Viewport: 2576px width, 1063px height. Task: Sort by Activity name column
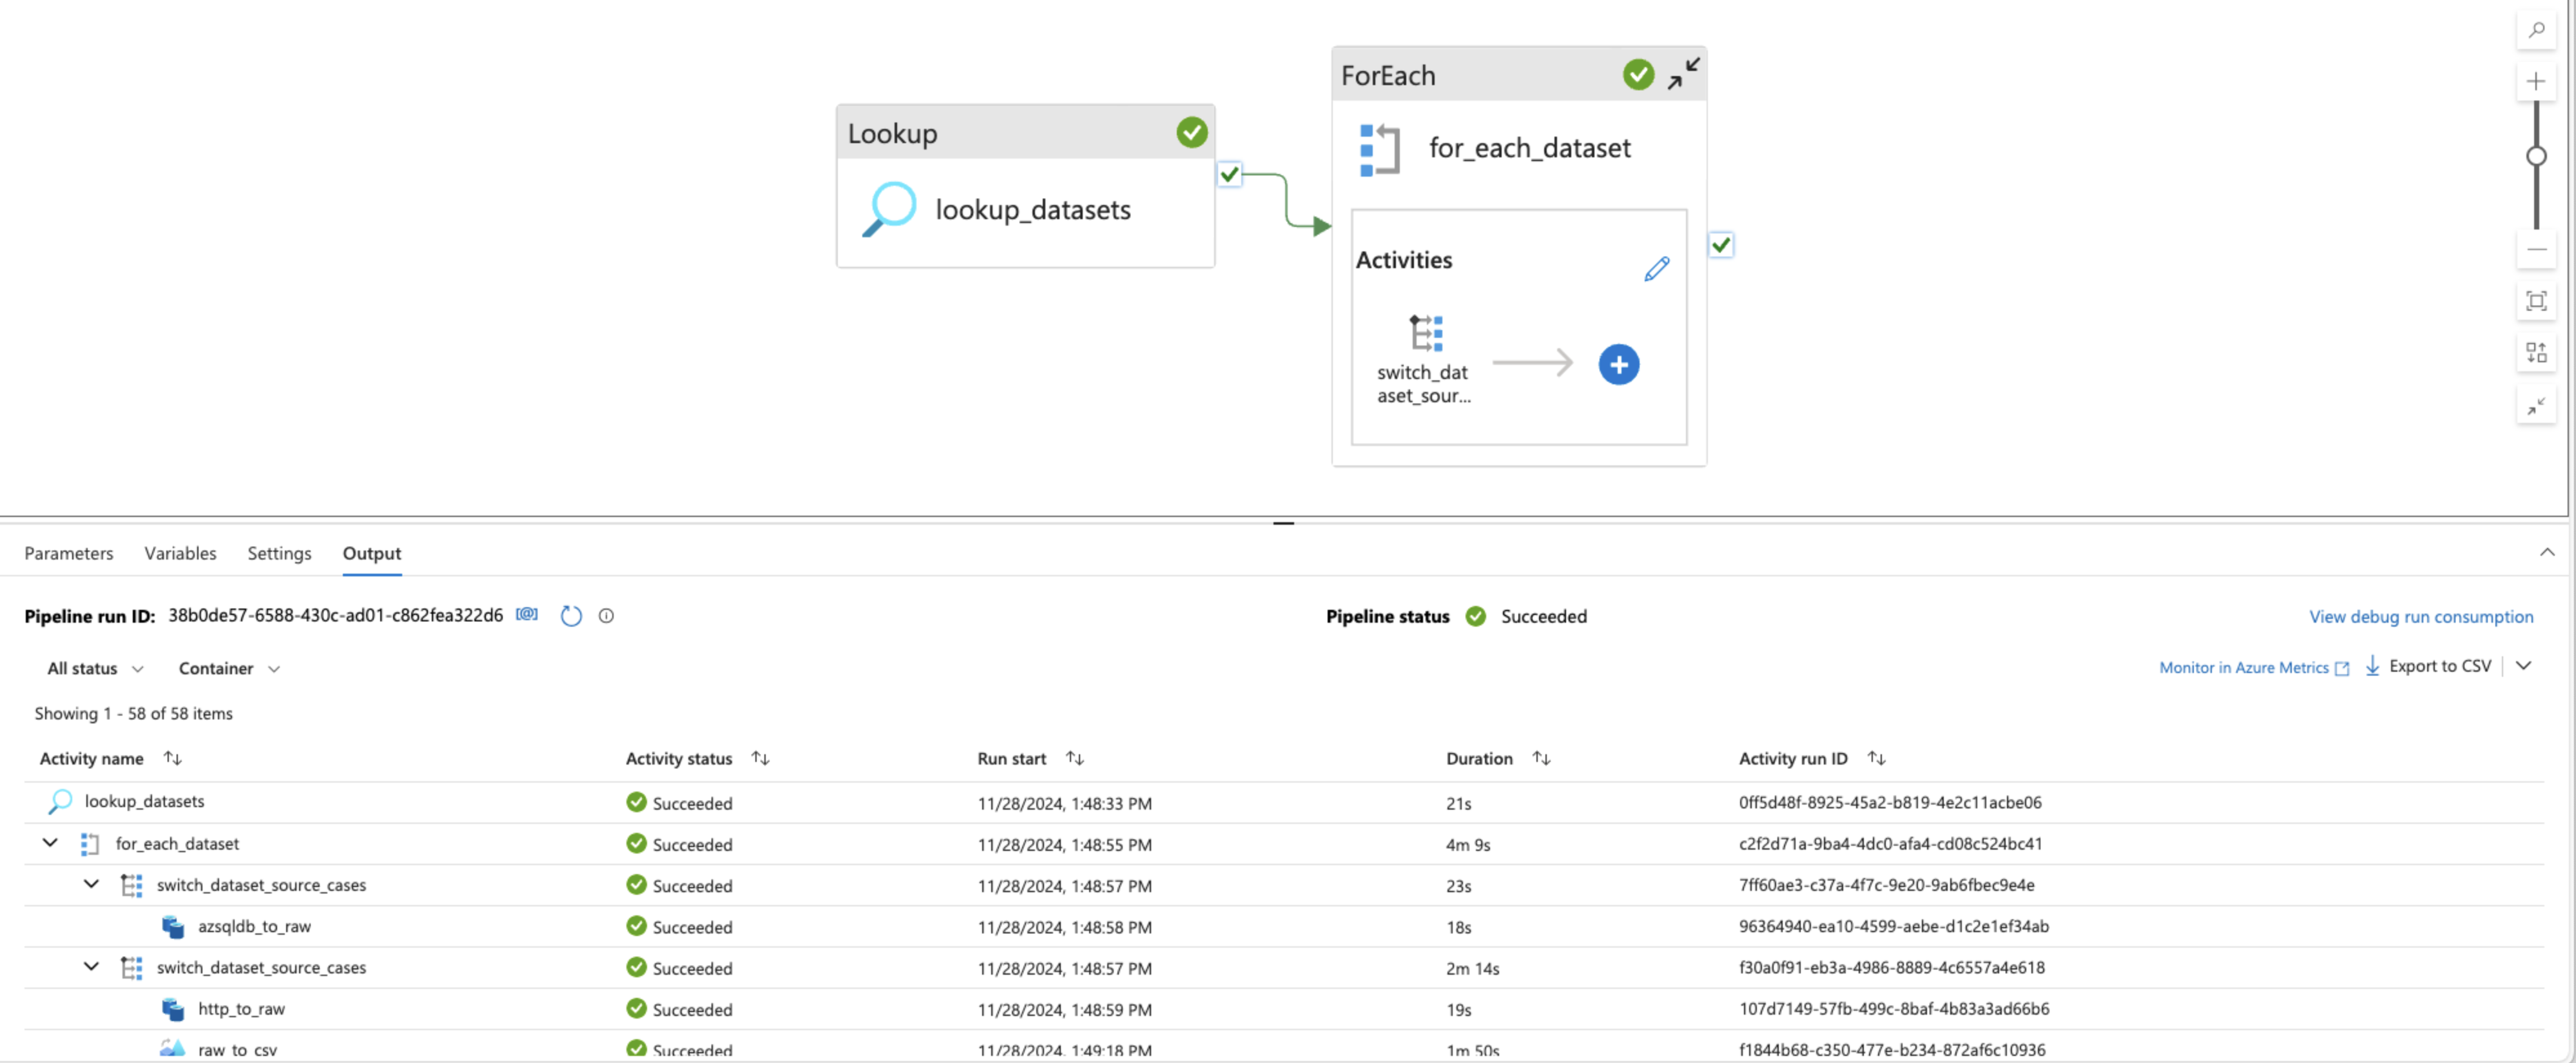click(173, 759)
